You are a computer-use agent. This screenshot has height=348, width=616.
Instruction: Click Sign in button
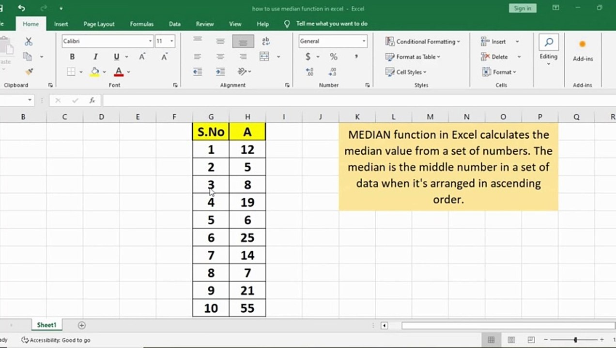pyautogui.click(x=523, y=8)
